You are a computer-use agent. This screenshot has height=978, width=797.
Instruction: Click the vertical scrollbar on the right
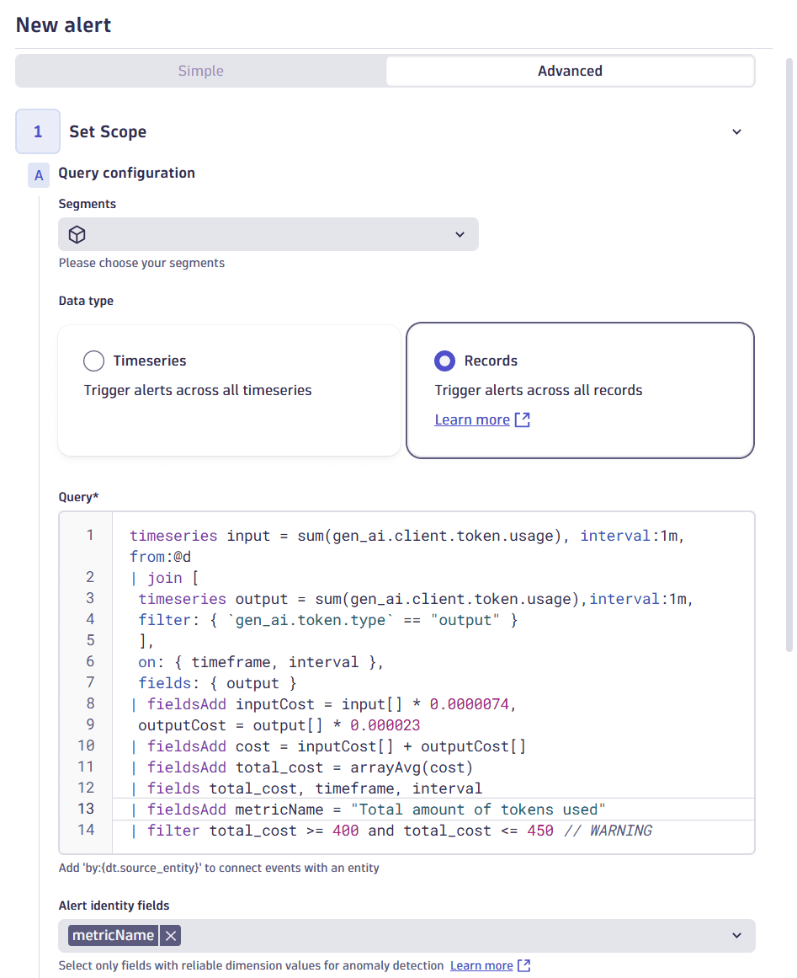click(x=789, y=355)
